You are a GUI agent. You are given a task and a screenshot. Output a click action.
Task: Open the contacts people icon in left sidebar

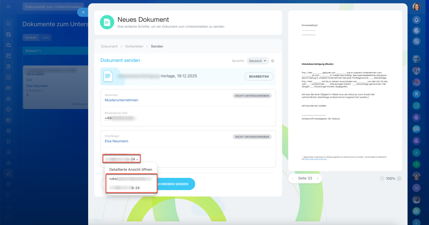(8, 99)
